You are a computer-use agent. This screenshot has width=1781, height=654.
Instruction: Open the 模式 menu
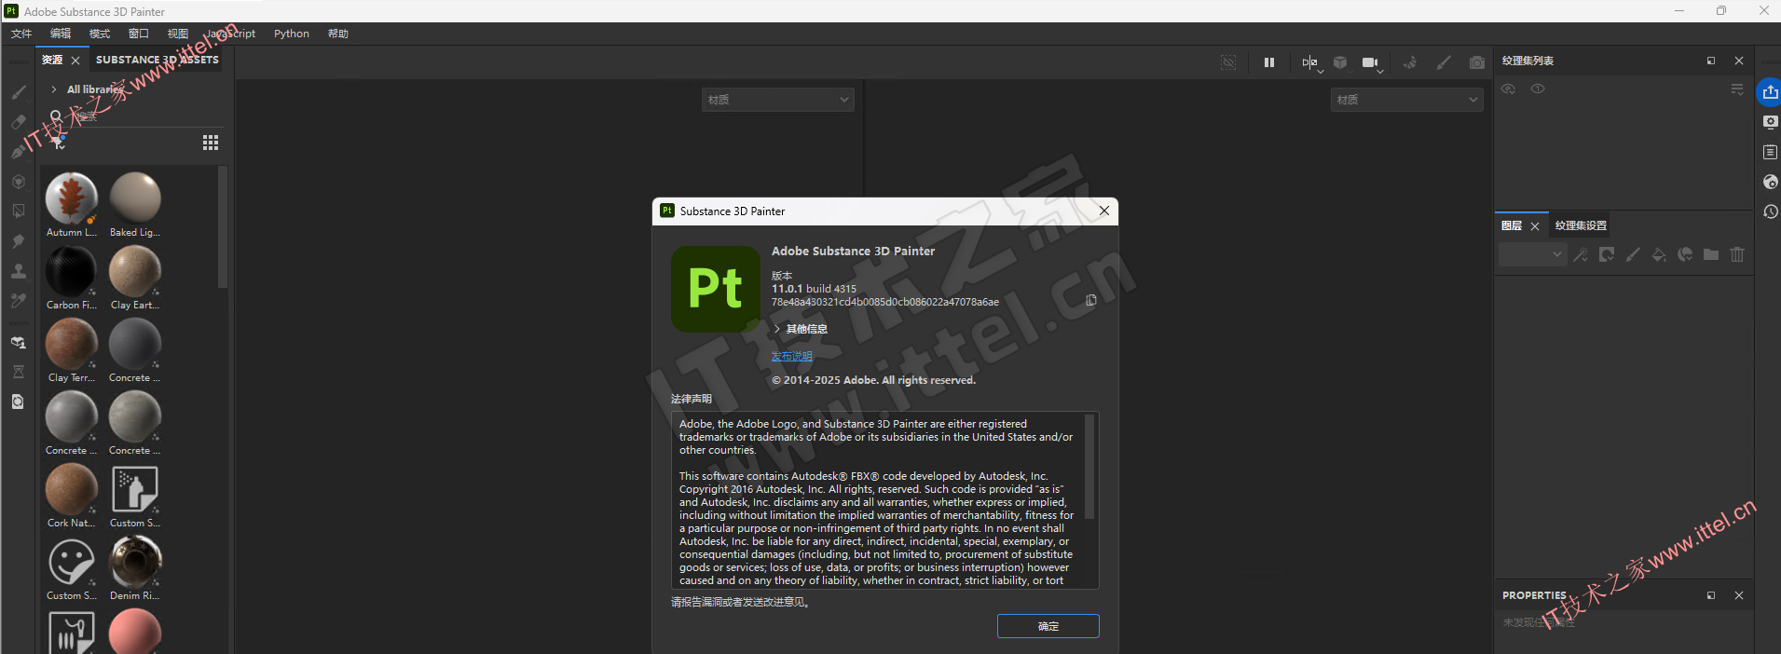tap(100, 34)
